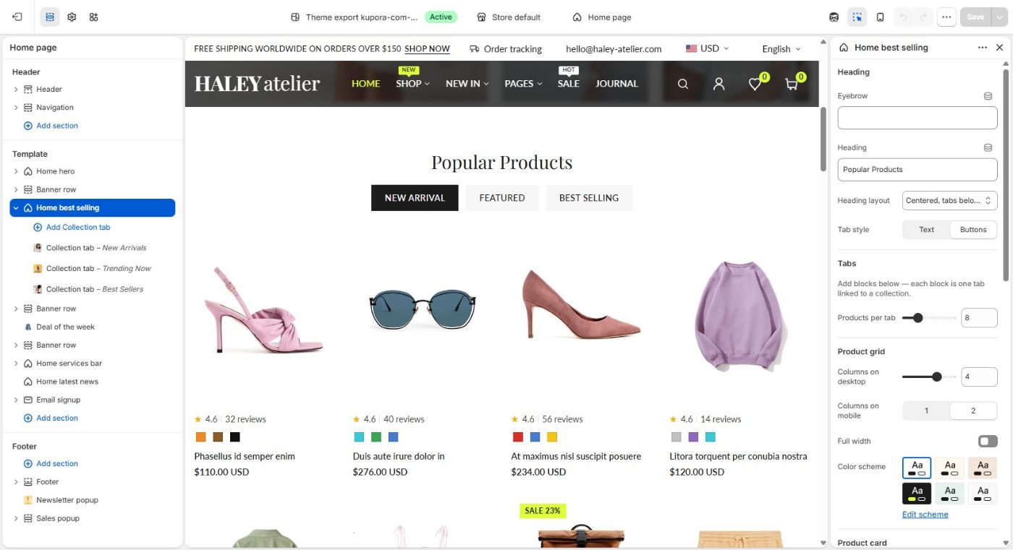Click the Products per tab slider
Image resolution: width=1013 pixels, height=550 pixels.
pos(929,317)
